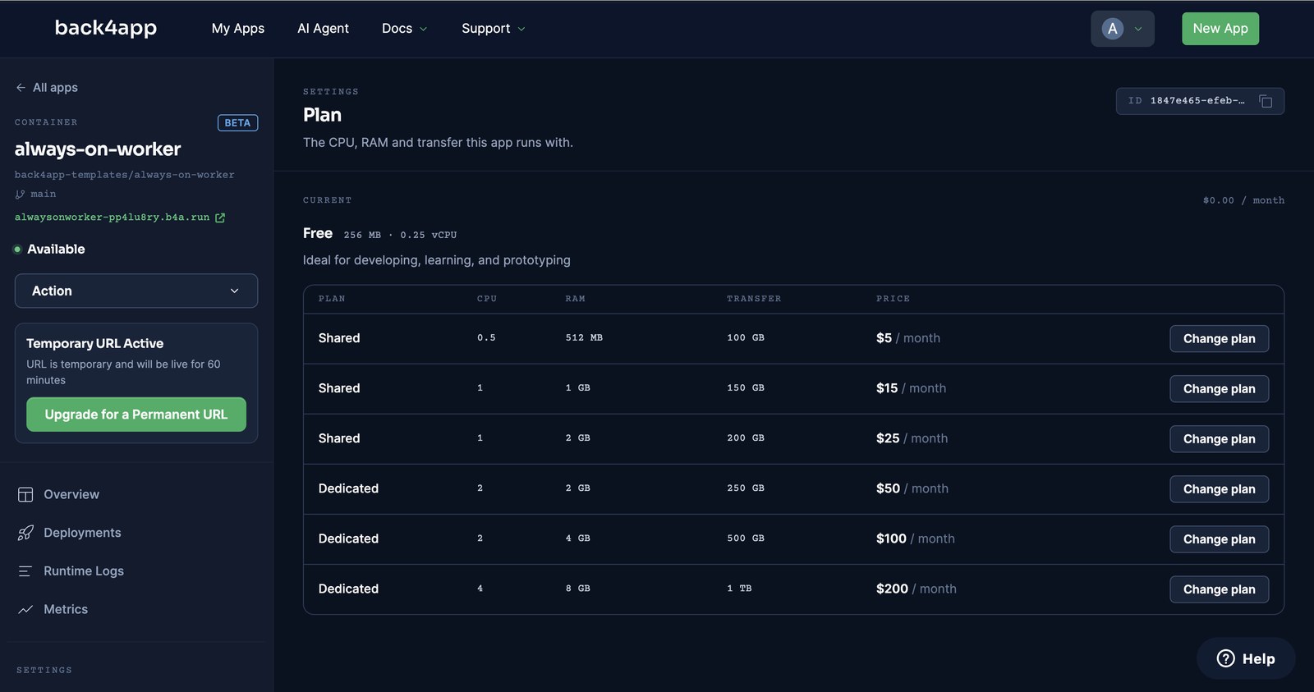Screen dimensions: 1314x692
Task: Click the back4app-templates/always-on-worker repository text
Action: tap(124, 175)
